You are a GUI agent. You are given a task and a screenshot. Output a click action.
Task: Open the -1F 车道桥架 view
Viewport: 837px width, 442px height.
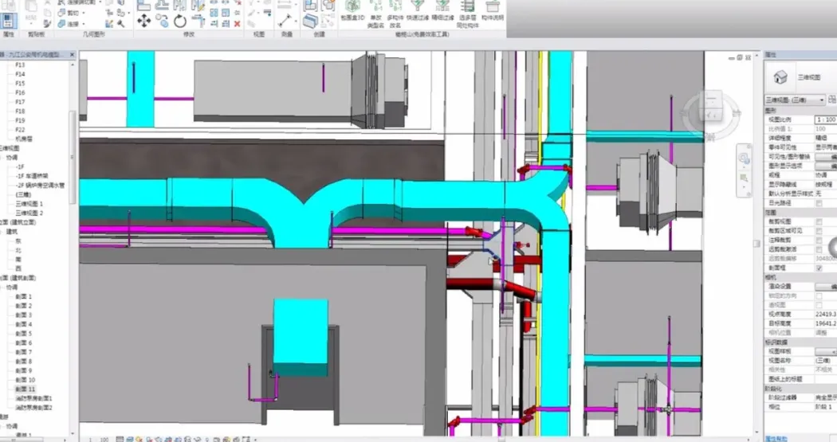pyautogui.click(x=32, y=176)
